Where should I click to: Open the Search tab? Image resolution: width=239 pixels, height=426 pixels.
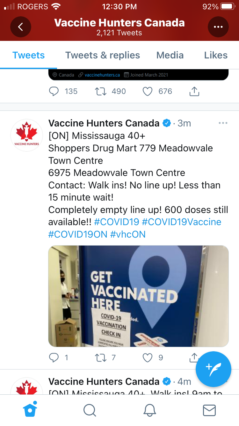tap(90, 410)
